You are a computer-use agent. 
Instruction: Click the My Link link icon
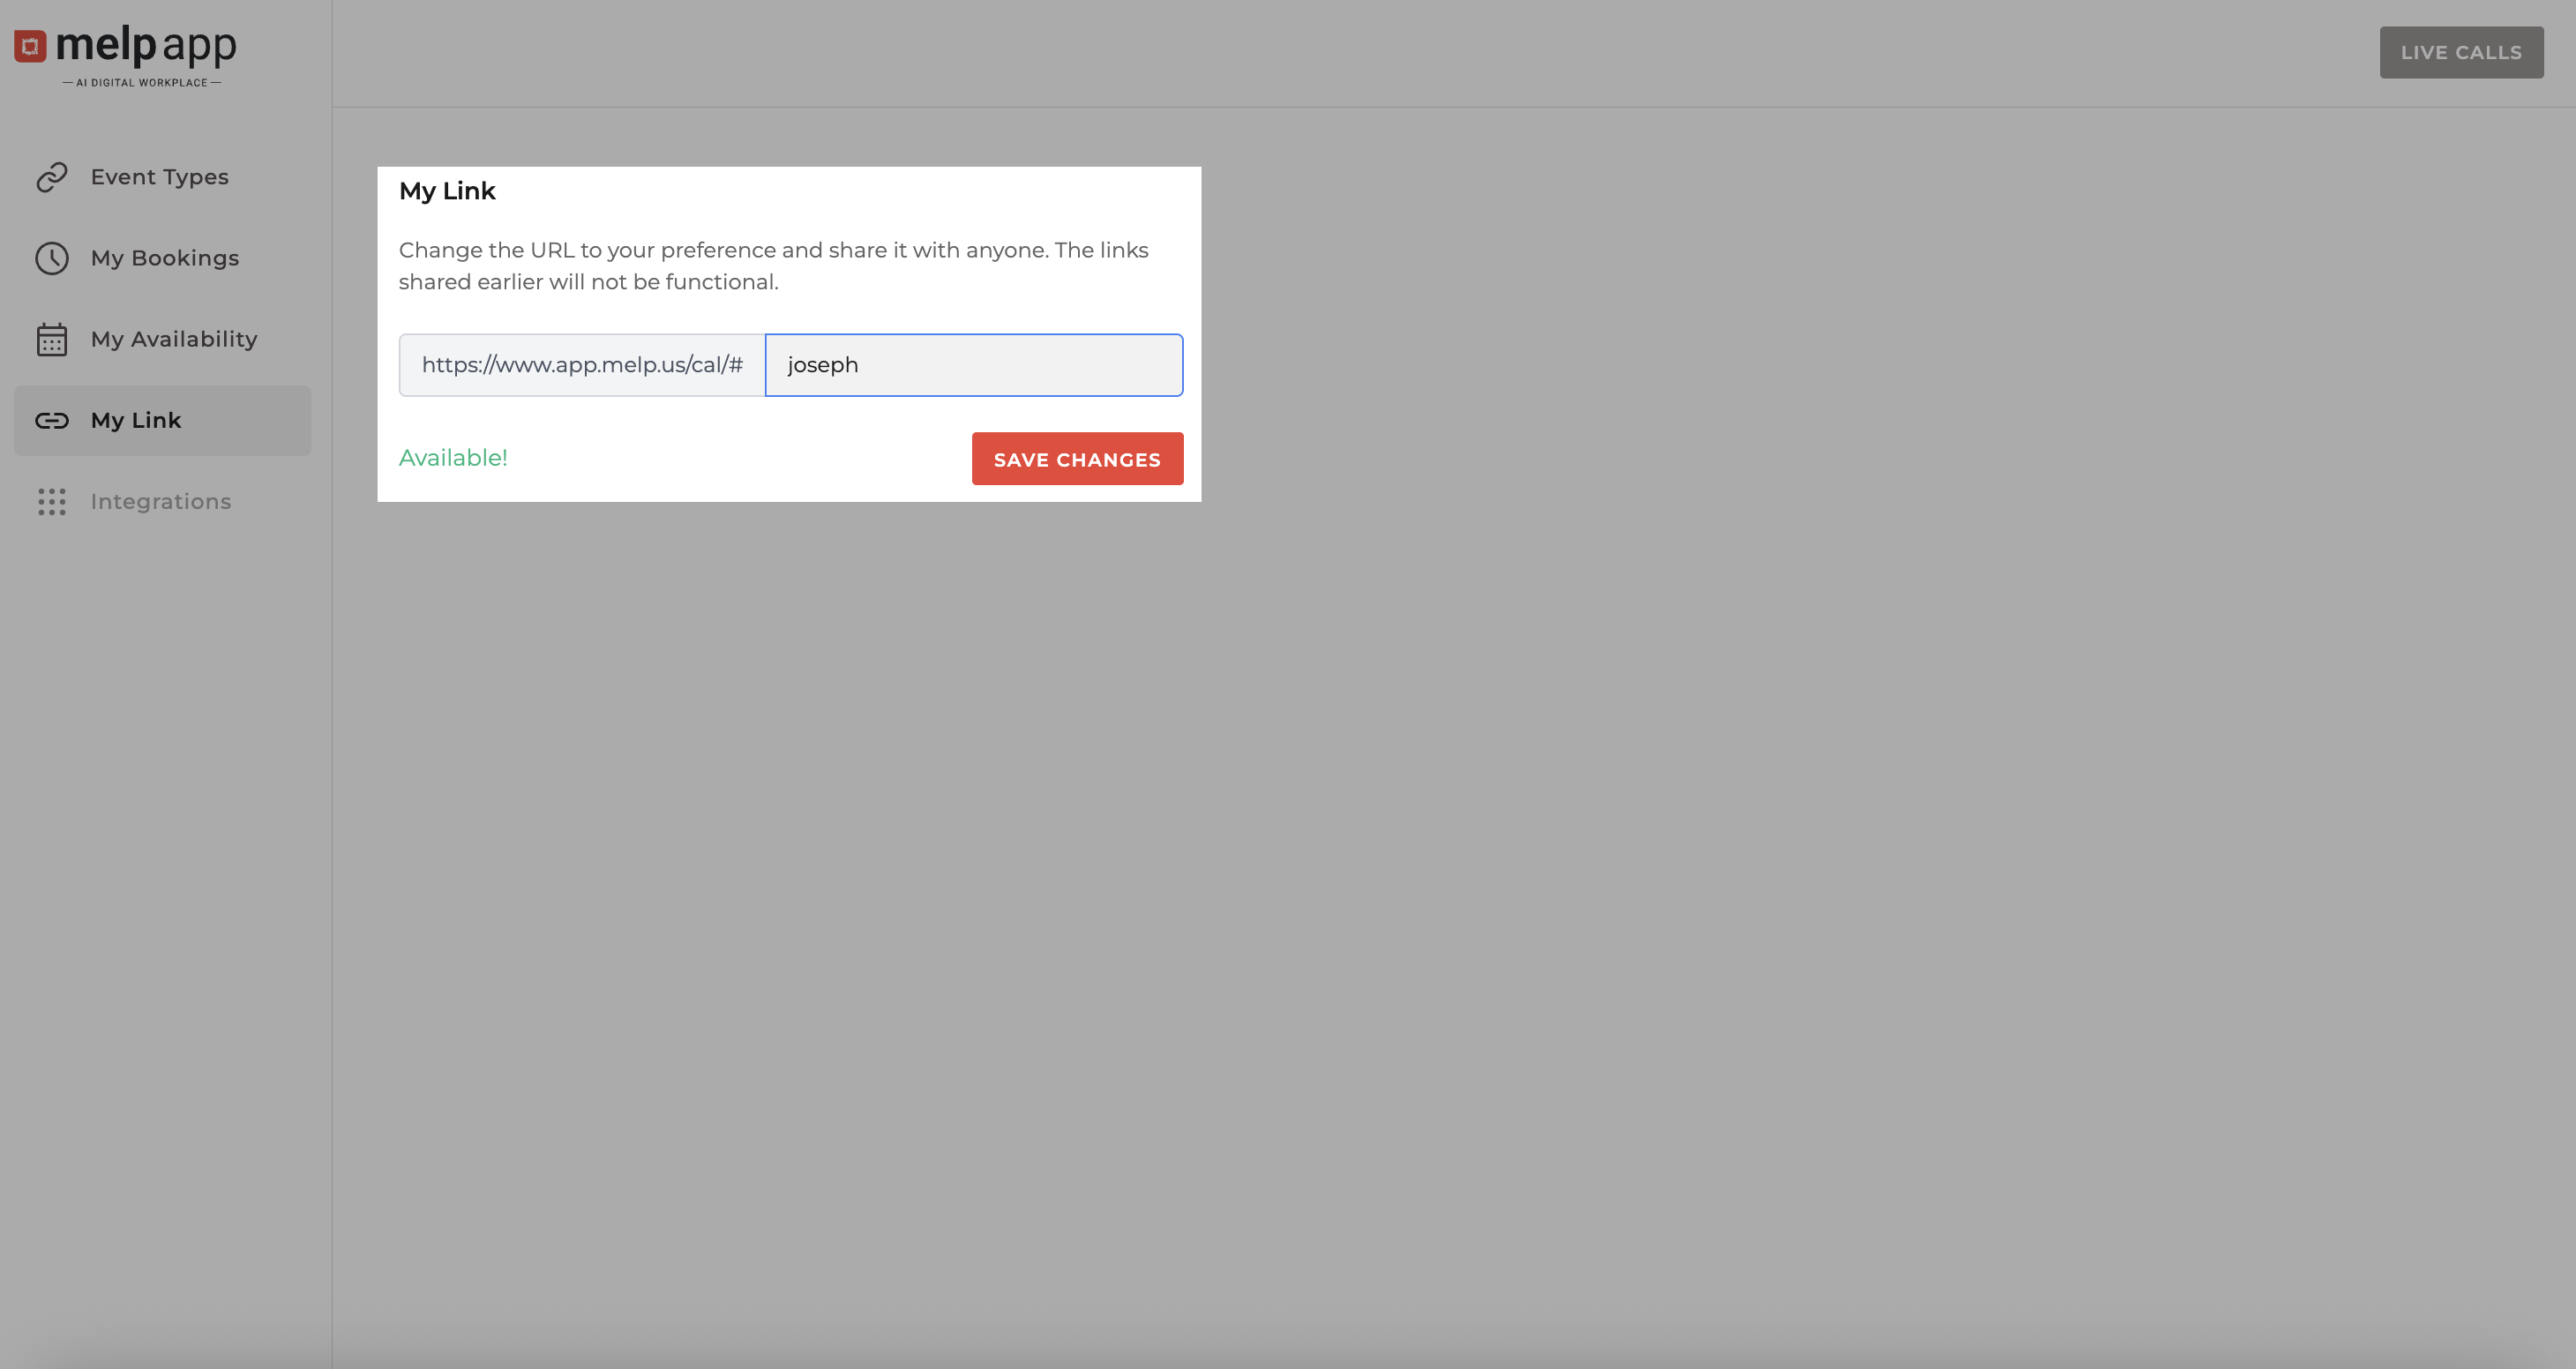(52, 421)
